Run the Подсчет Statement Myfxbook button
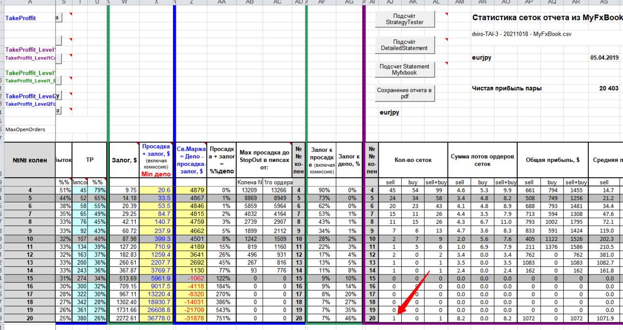Viewport: 623px width, 330px height. point(405,70)
